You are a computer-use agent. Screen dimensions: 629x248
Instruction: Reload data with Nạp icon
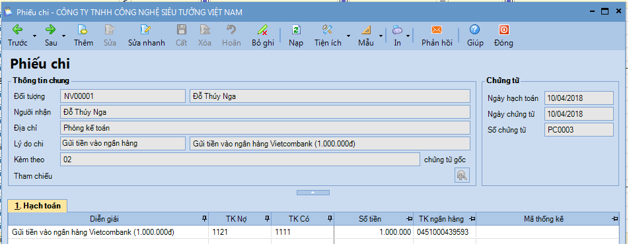(296, 35)
